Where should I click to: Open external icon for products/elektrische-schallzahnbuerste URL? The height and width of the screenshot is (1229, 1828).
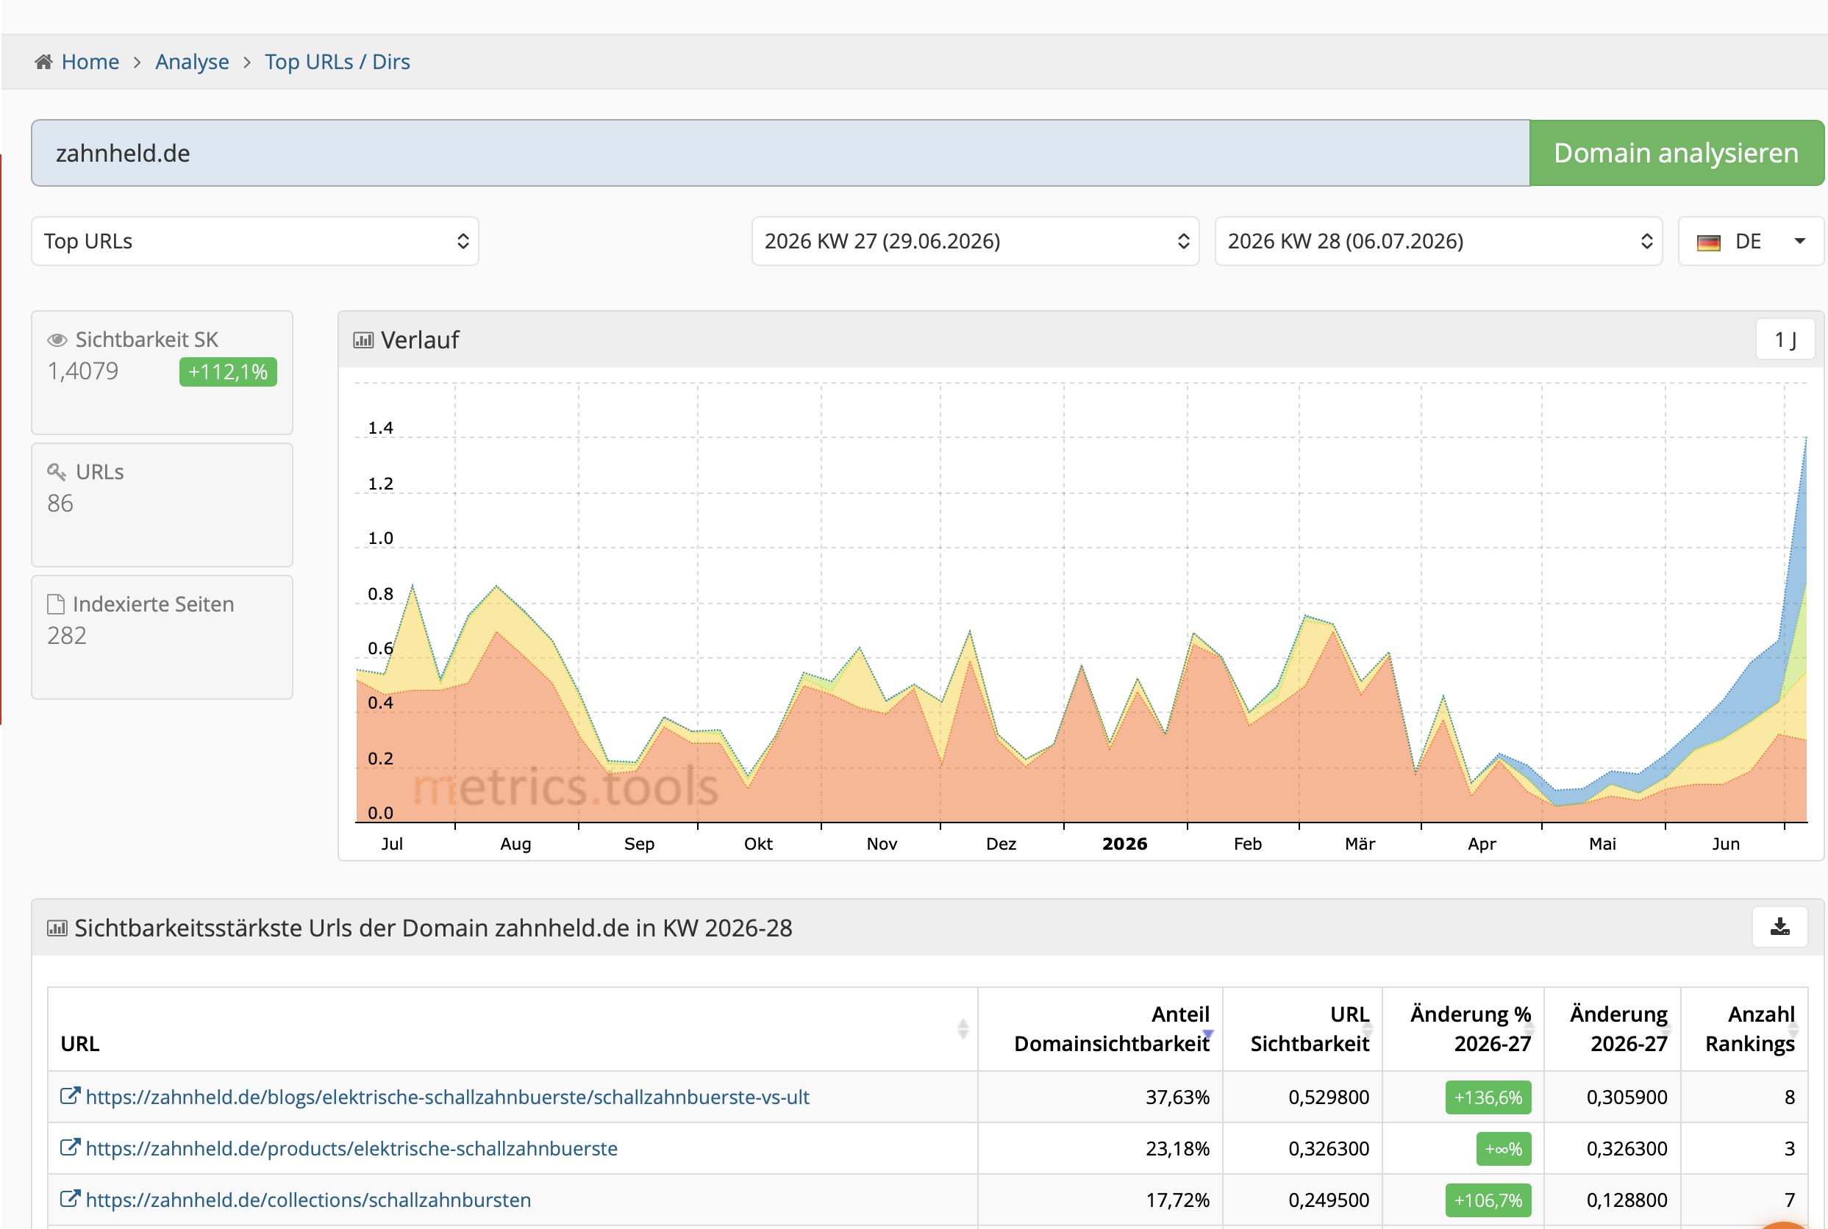click(71, 1147)
